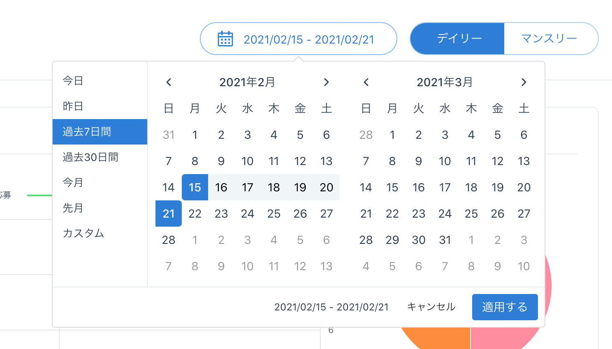This screenshot has width=612, height=349.
Task: Pick February 15 in the left calendar
Action: click(195, 188)
